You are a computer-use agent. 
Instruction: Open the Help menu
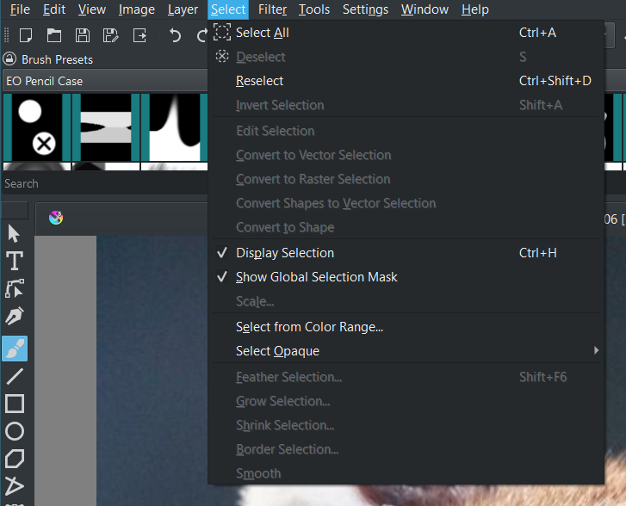(x=475, y=9)
